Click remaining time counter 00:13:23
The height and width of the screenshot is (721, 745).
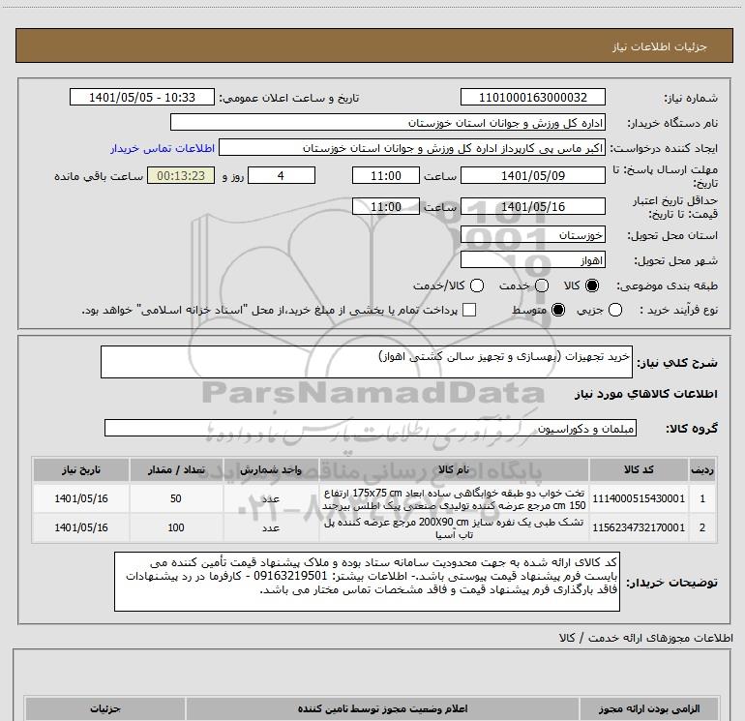pos(181,175)
